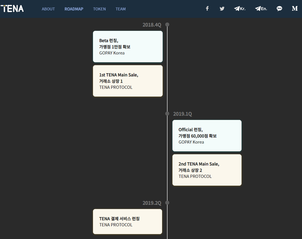Click the 2019.2Q quarter label
The height and width of the screenshot is (239, 302).
click(x=152, y=203)
